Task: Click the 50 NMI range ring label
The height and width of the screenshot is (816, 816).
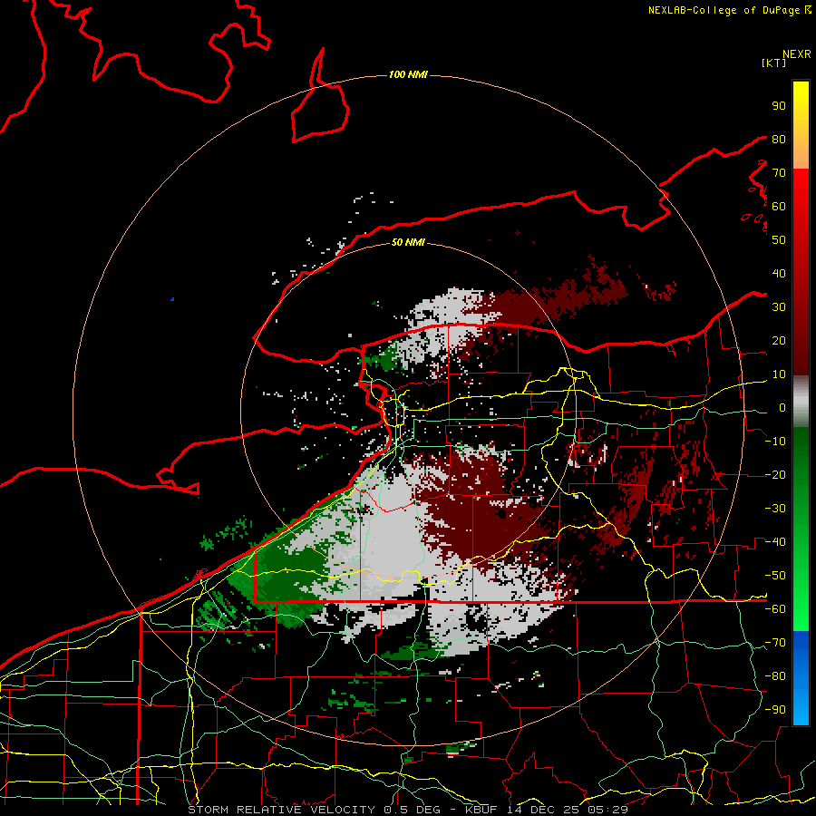Action: 408,242
